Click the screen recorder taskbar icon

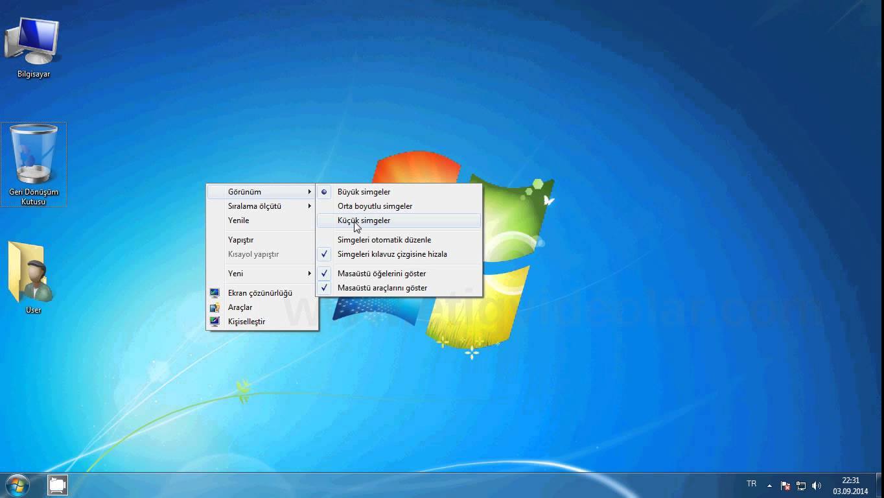coord(58,484)
